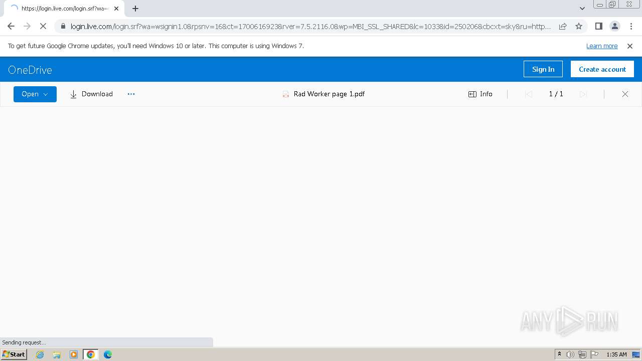Viewport: 642px width, 361px height.
Task: Click the 1 / 1 page indicator
Action: point(556,94)
